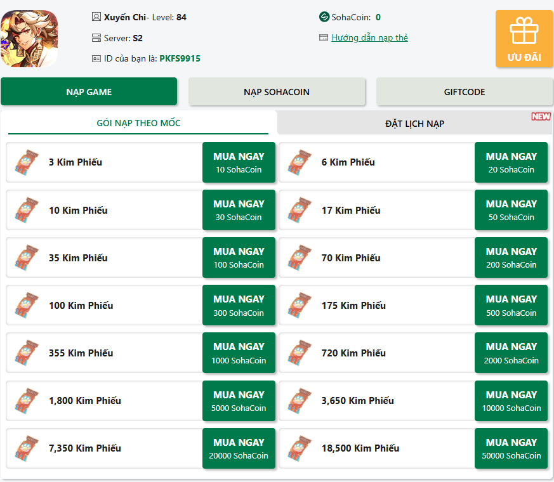Click the ƯU ĐÃI gift box icon
The image size is (554, 482).
[524, 31]
